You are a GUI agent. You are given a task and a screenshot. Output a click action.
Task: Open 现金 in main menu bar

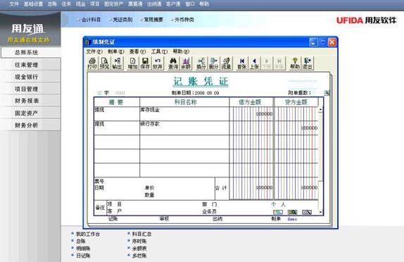click(x=81, y=4)
